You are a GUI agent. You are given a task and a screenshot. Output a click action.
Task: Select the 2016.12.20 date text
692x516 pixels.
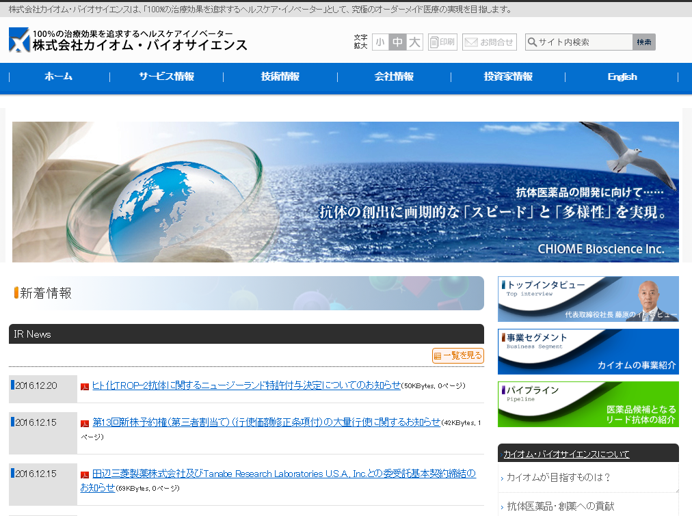tap(36, 385)
